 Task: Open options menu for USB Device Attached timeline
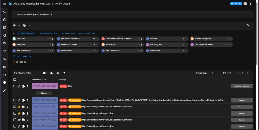click(x=231, y=45)
